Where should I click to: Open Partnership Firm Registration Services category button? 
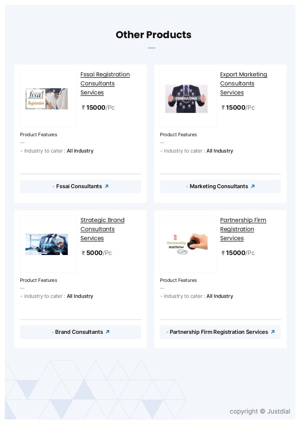click(x=219, y=332)
